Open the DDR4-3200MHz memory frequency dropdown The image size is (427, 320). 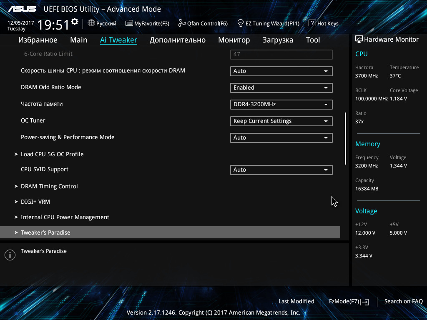(x=281, y=105)
